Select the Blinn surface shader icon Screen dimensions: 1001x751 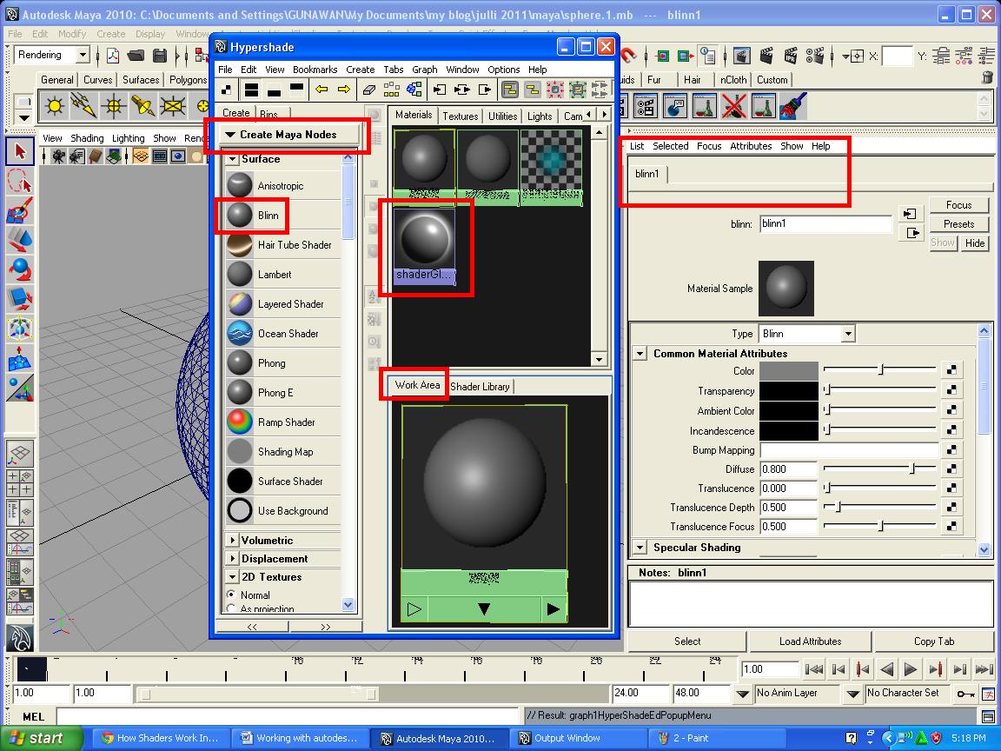pyautogui.click(x=240, y=216)
